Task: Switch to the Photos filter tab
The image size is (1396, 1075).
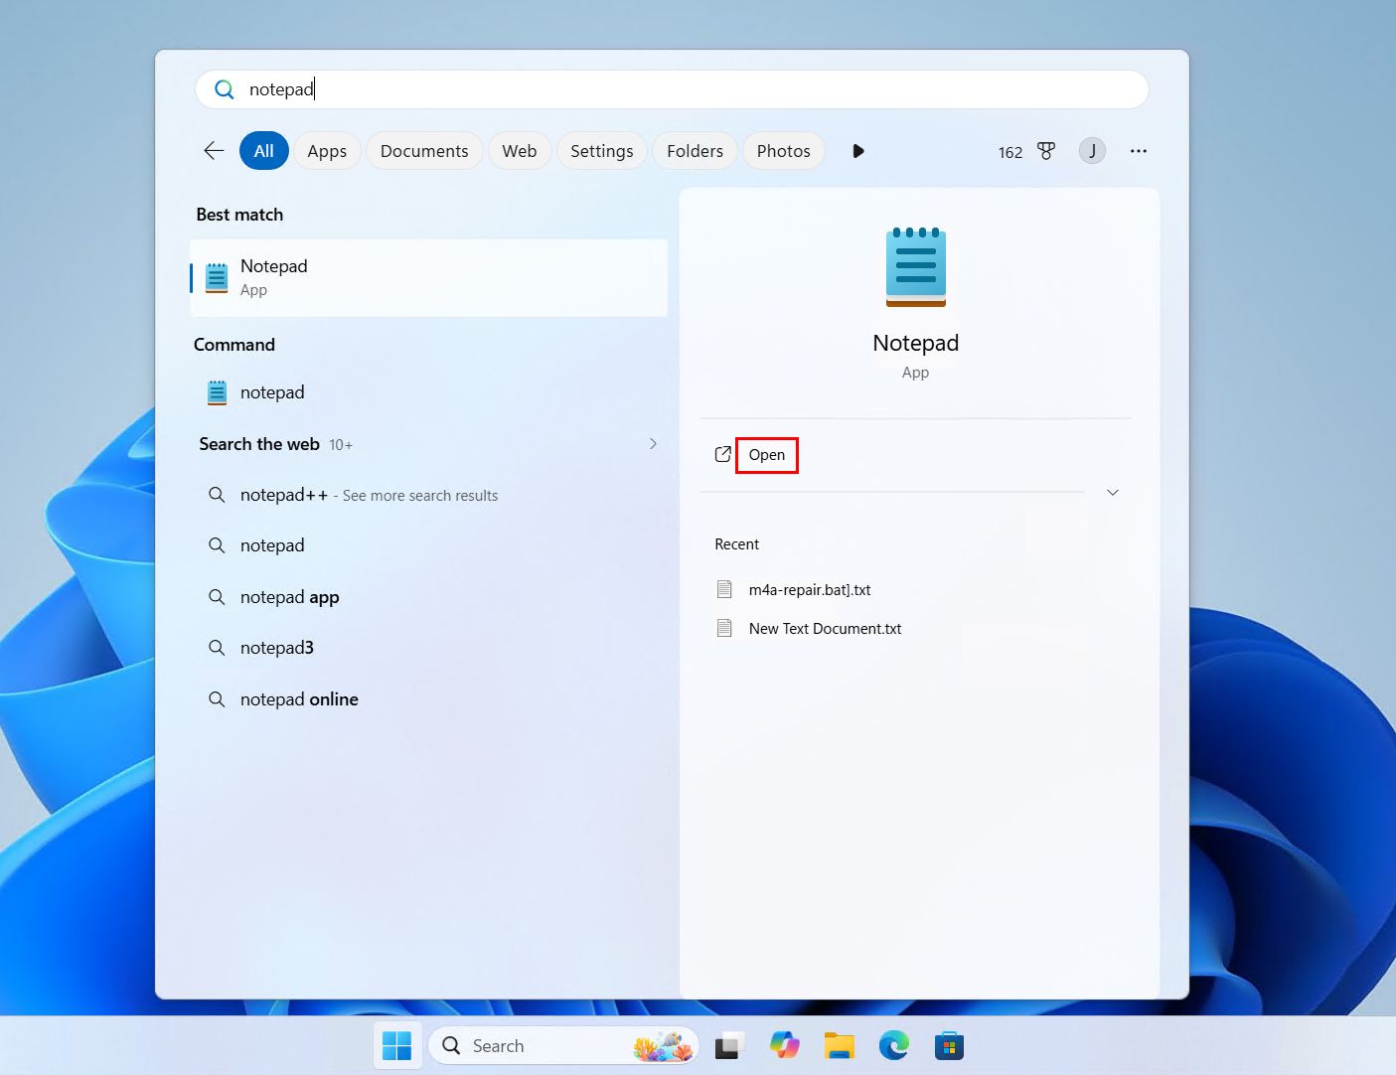Action: [x=784, y=151]
